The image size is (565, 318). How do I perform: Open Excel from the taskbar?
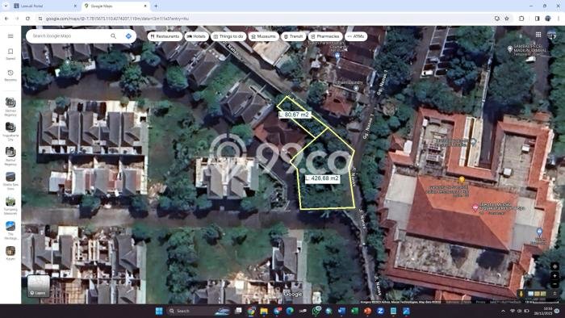click(x=354, y=311)
